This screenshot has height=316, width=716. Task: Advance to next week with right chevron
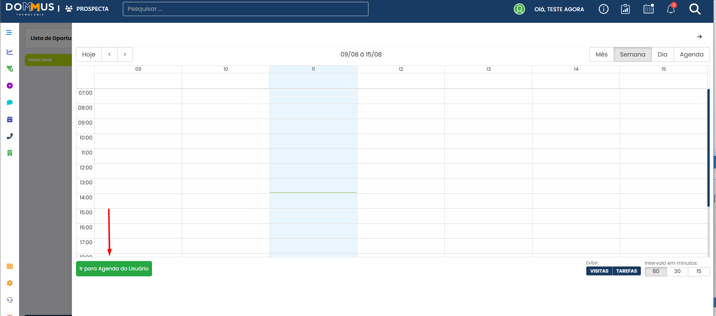click(125, 54)
